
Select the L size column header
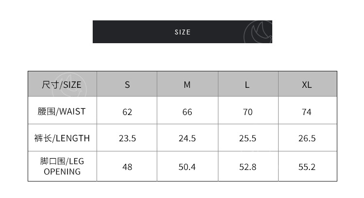click(x=247, y=84)
